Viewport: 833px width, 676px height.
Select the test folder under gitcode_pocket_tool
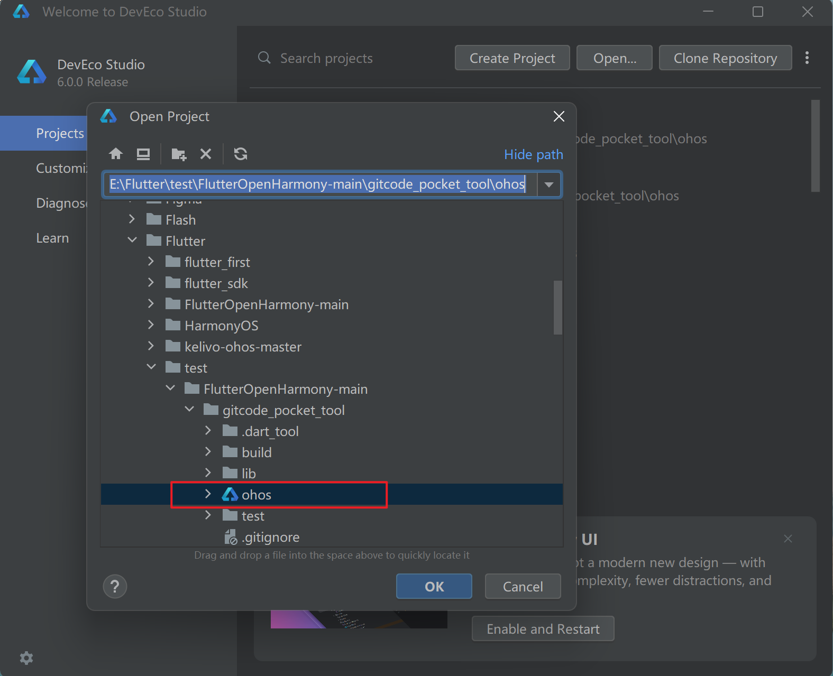coord(332,515)
